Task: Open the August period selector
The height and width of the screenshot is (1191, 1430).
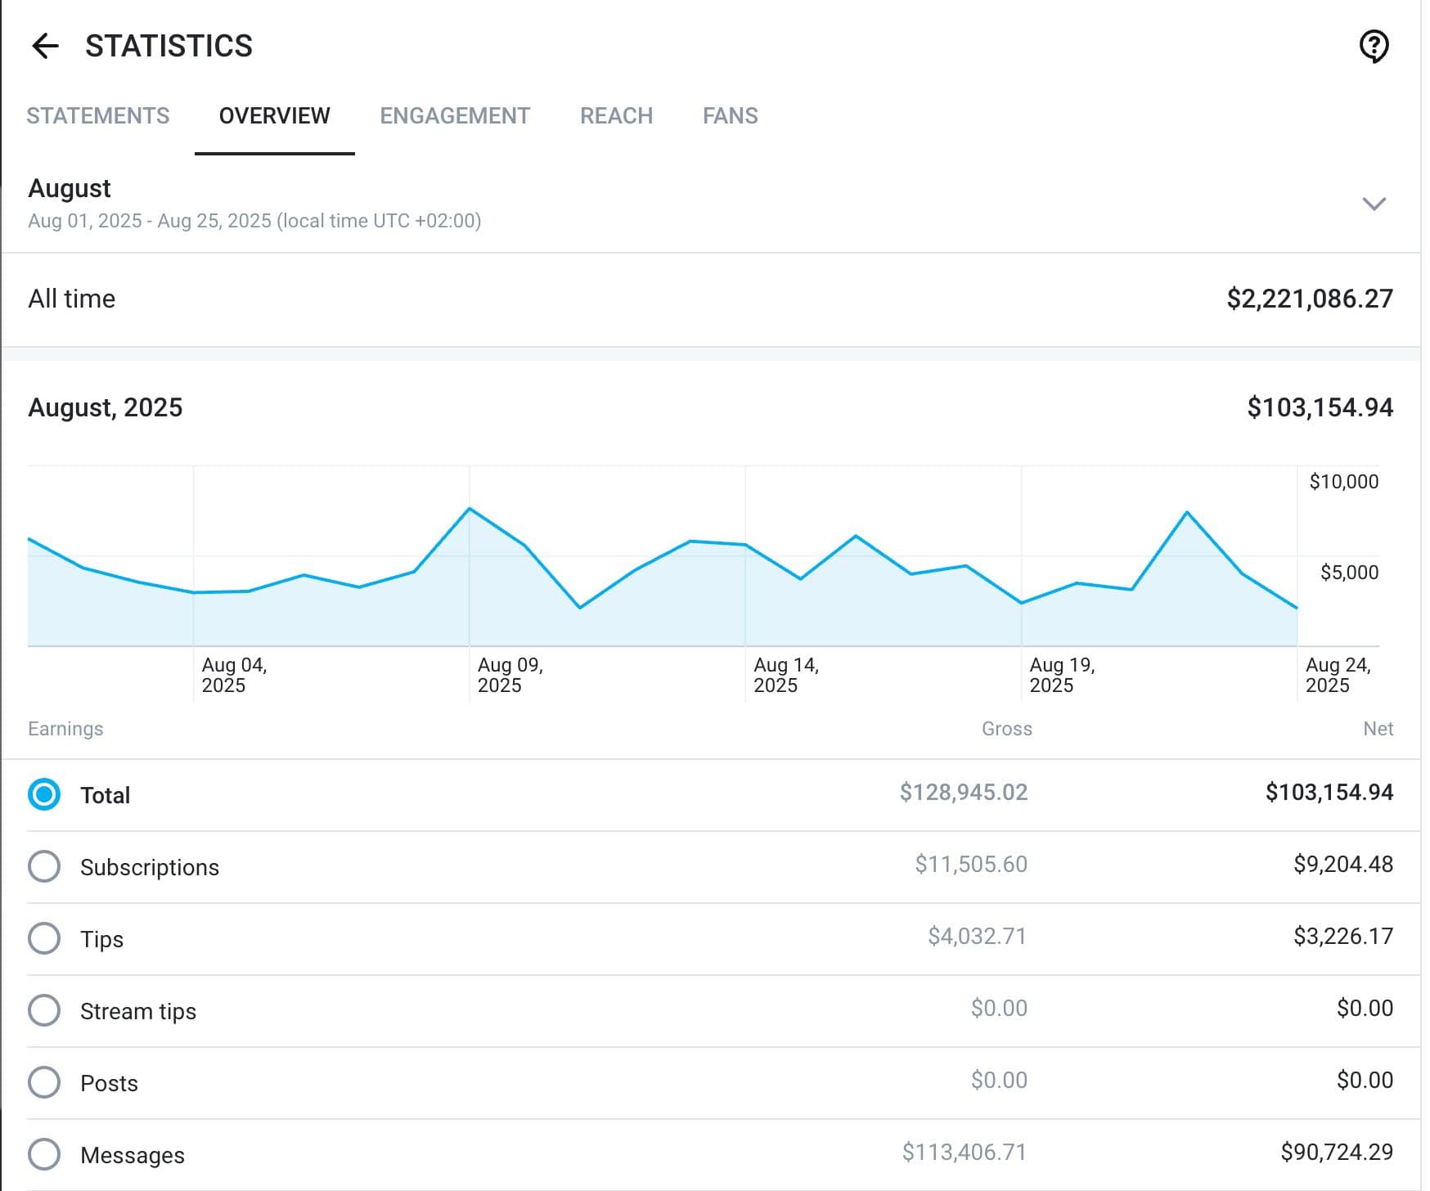Action: click(710, 204)
